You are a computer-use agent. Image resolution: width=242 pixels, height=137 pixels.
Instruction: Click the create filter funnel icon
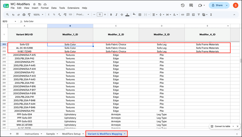pos(199,15)
